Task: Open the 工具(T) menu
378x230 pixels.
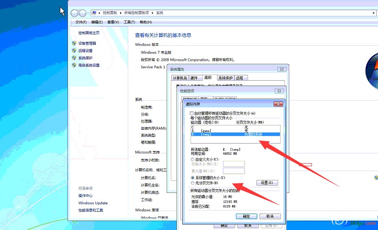Action: pyautogui.click(x=129, y=22)
